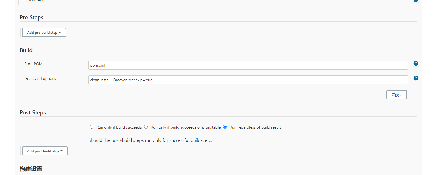Click the 构建设置 section heading
The width and height of the screenshot is (434, 175).
click(x=31, y=169)
